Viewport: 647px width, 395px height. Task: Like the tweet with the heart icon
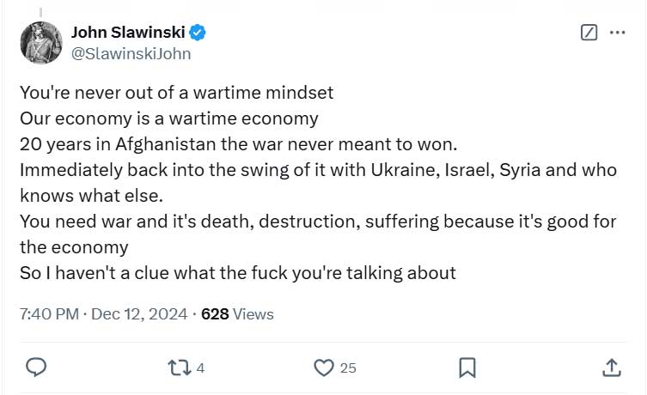point(323,368)
